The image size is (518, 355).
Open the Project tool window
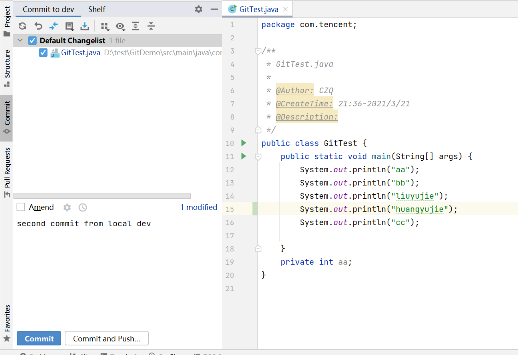click(7, 22)
